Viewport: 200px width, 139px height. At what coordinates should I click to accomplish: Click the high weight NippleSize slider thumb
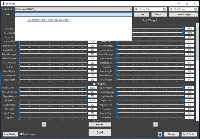point(183,100)
